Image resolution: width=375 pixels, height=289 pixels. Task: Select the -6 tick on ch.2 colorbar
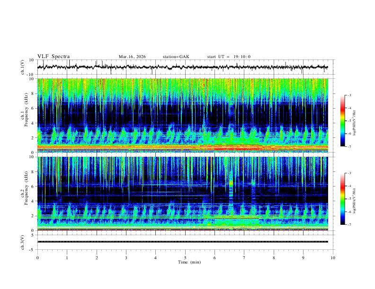tap(349, 212)
